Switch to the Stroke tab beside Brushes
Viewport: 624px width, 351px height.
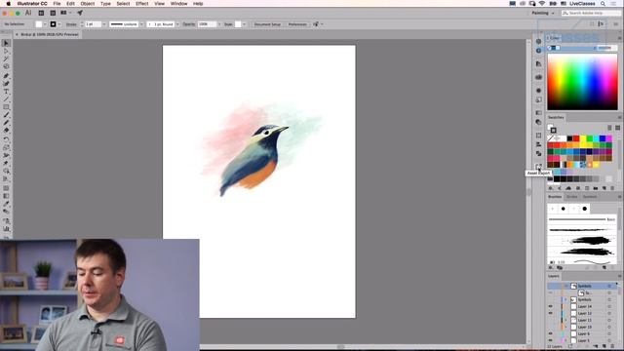click(571, 197)
